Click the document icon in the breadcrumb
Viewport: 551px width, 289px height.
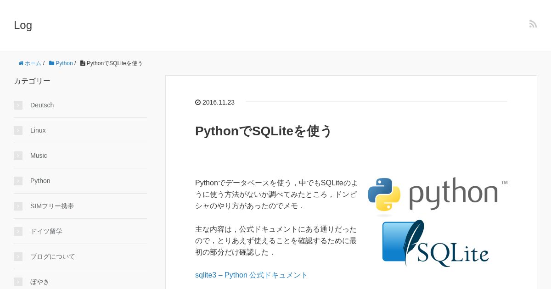[83, 63]
